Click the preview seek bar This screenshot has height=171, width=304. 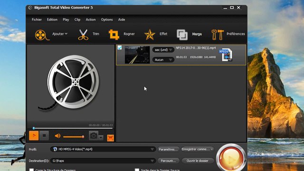click(73, 128)
